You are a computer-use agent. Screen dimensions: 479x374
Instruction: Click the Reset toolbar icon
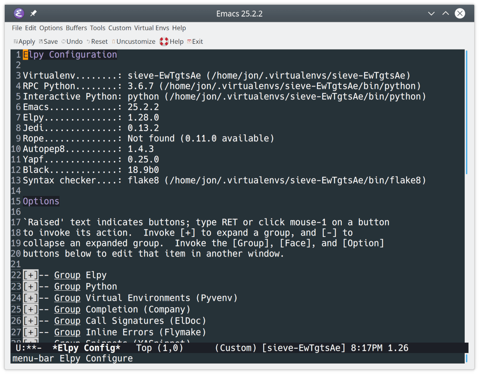coord(97,41)
